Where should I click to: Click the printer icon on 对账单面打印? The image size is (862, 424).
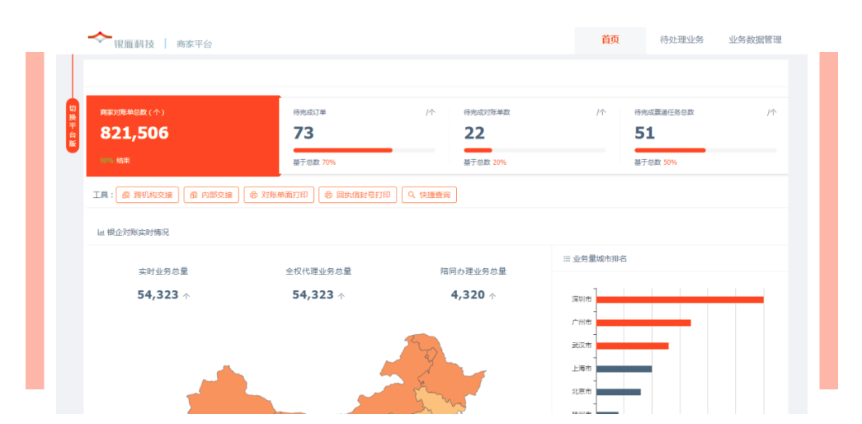pos(253,196)
